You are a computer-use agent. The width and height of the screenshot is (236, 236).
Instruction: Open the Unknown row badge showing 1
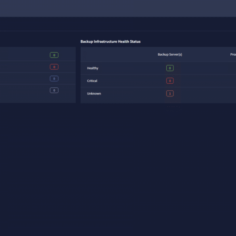click(x=170, y=94)
